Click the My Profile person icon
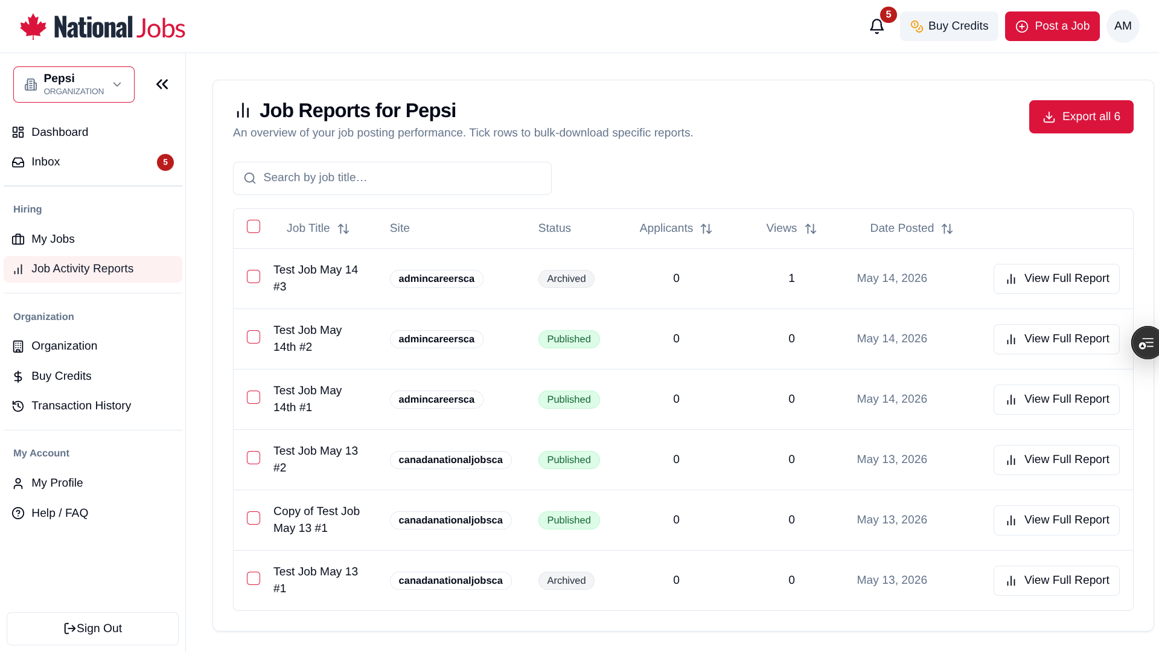This screenshot has height=652, width=1159. [x=18, y=484]
